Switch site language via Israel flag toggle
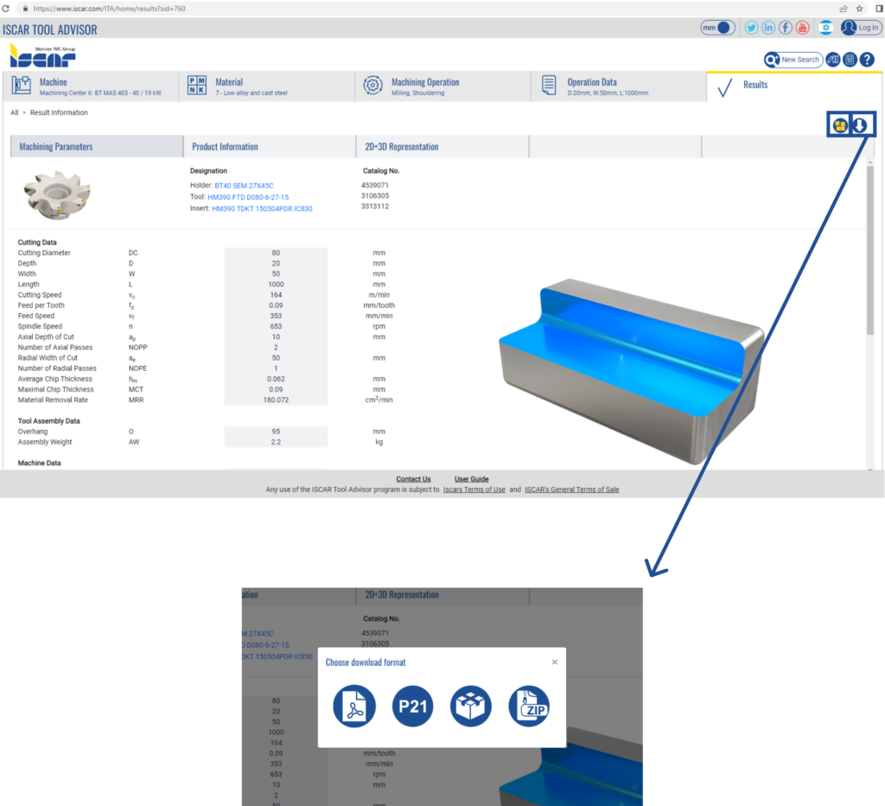The image size is (885, 806). tap(826, 27)
